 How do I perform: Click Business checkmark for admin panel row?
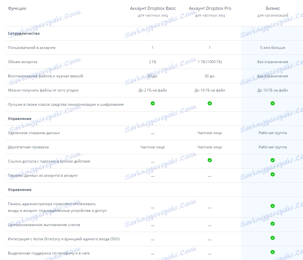273,206
